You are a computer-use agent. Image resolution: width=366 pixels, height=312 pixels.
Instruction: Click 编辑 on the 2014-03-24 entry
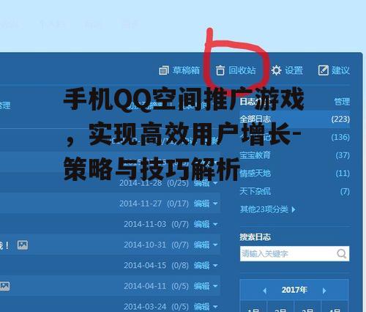pos(201,306)
